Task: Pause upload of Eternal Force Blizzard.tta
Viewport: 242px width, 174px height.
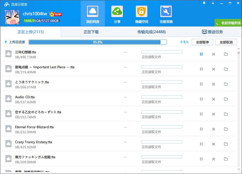Action: pyautogui.click(x=201, y=129)
